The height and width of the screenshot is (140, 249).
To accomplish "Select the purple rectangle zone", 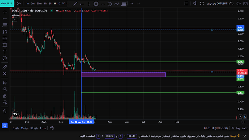I will tap(123, 74).
